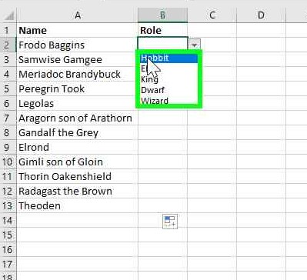This screenshot has width=307, height=280.
Task: Pick Dwarf in the validation list
Action: click(x=169, y=90)
